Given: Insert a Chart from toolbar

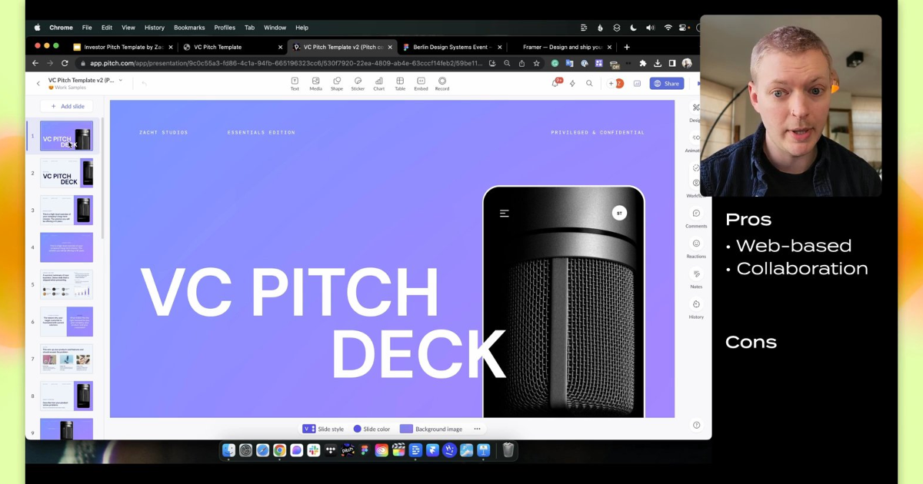Looking at the screenshot, I should tap(378, 83).
